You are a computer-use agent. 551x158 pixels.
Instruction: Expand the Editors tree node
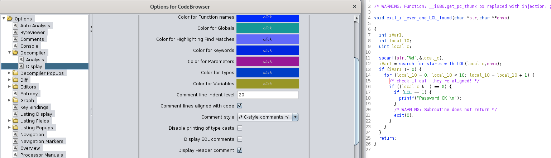pos(10,87)
